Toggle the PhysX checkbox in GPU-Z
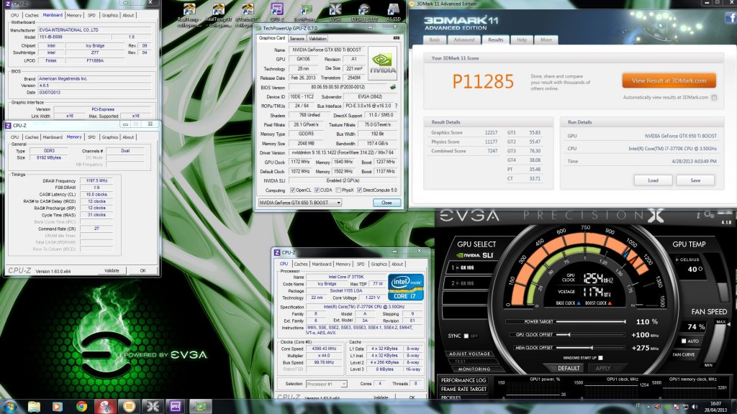The height and width of the screenshot is (414, 737). tap(338, 190)
